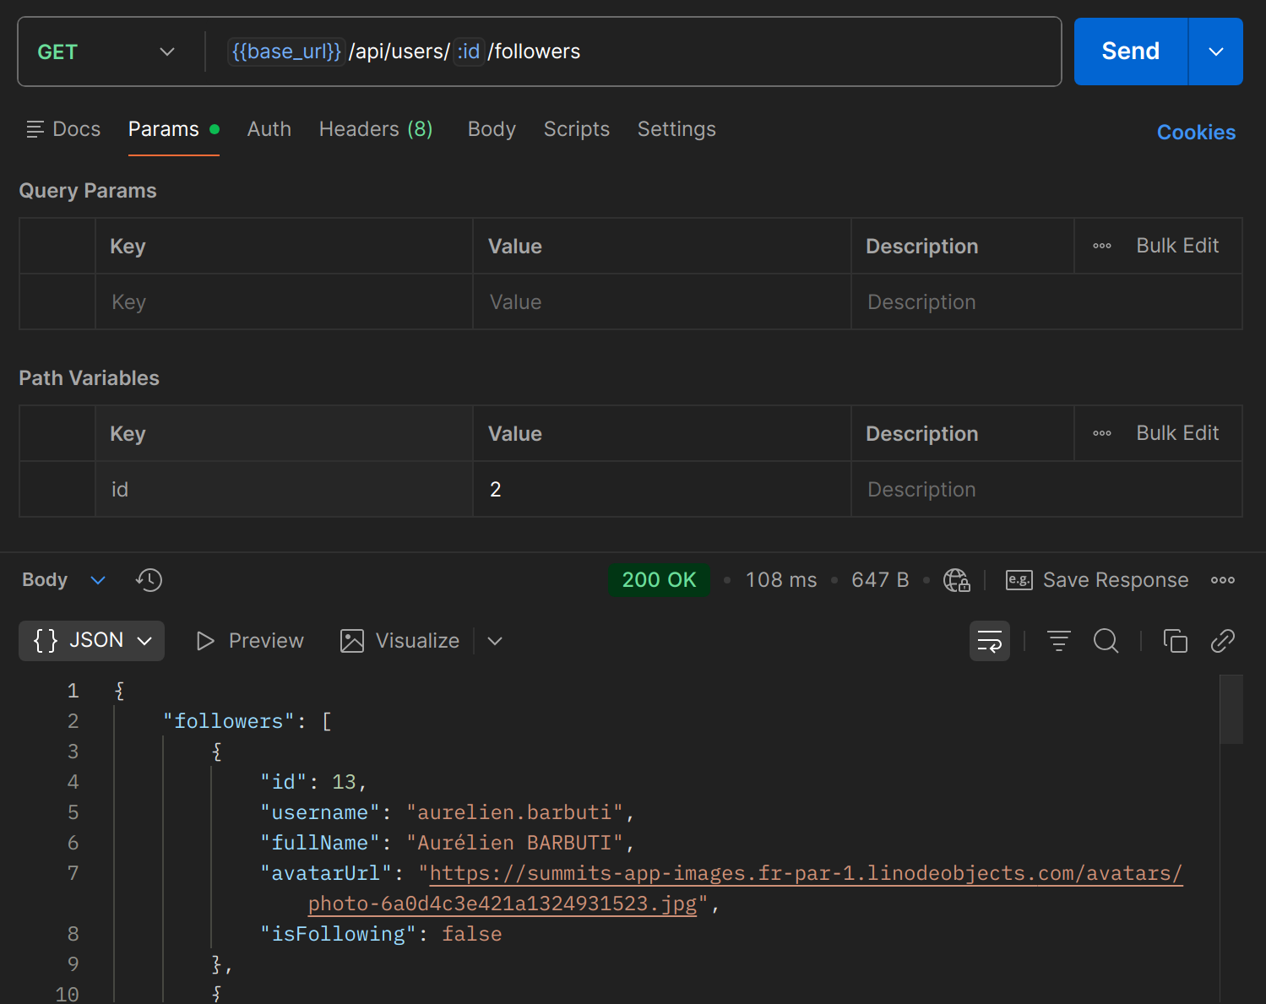Open Path Variables options ellipsis
The image size is (1266, 1004).
coord(1102,433)
